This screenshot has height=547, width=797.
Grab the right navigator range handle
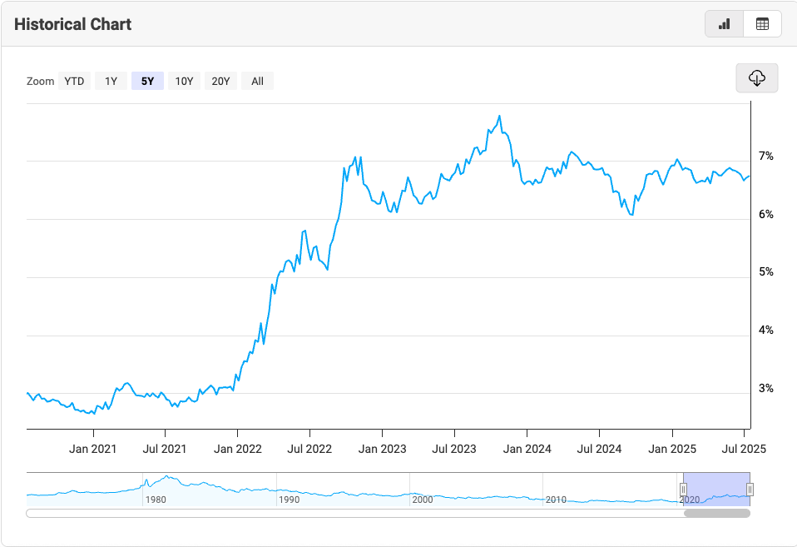point(750,490)
